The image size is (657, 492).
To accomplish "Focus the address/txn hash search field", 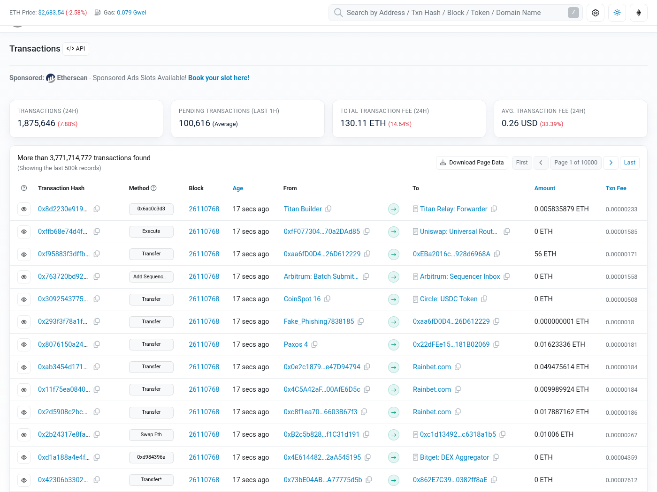I will (456, 13).
